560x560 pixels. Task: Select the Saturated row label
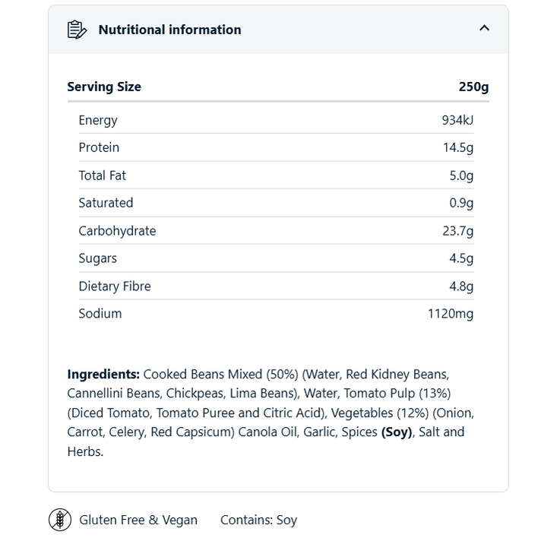[x=106, y=203]
